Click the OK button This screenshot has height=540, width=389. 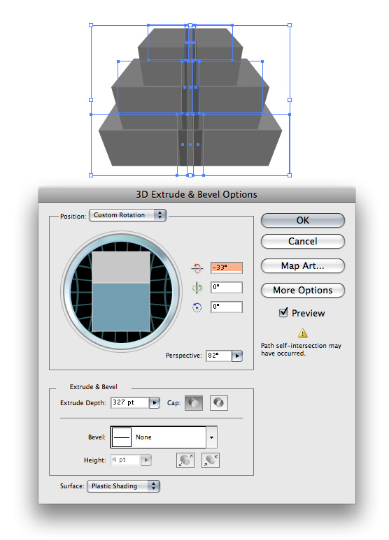pos(303,221)
